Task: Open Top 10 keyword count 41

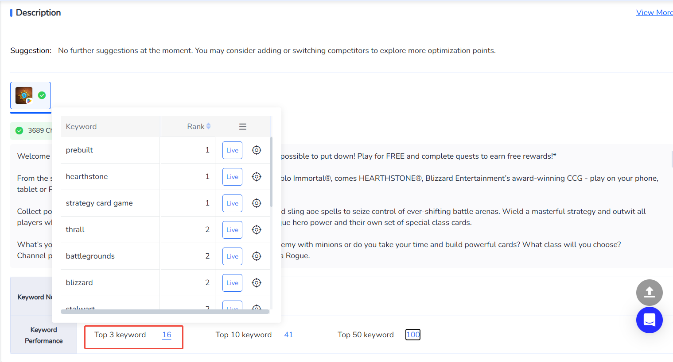Action: (x=288, y=335)
